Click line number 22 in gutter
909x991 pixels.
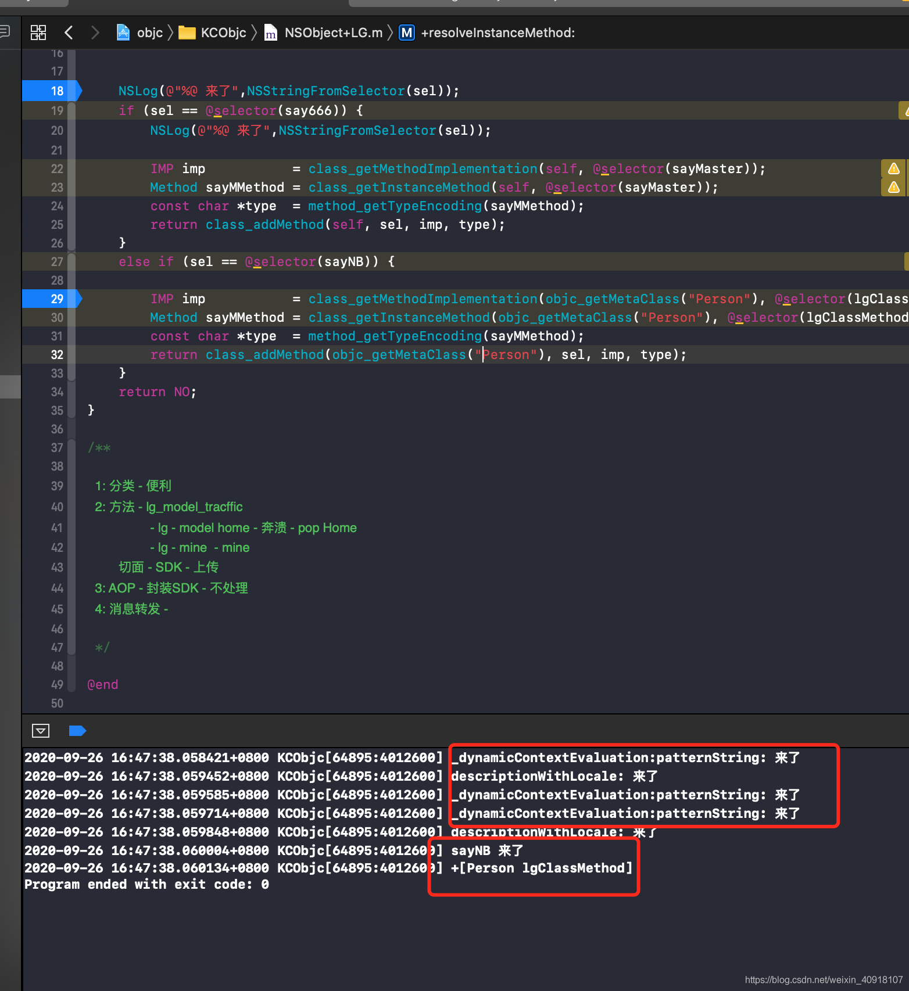point(57,169)
